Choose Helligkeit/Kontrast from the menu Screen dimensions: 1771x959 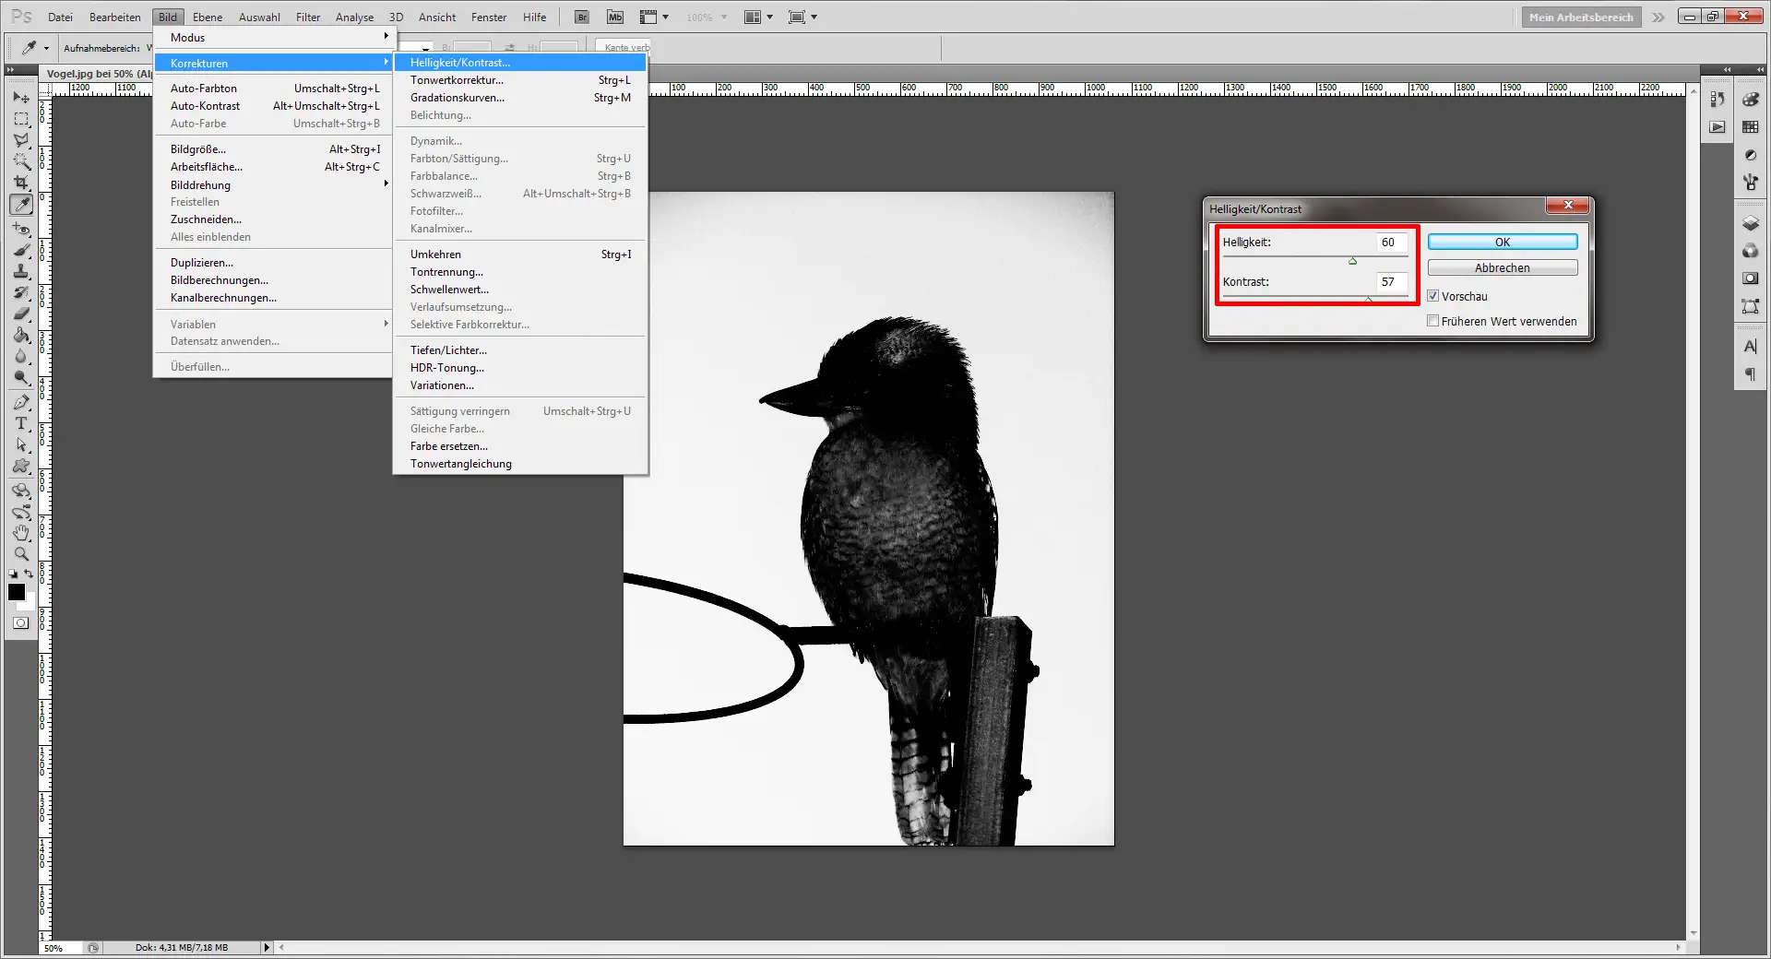click(461, 62)
